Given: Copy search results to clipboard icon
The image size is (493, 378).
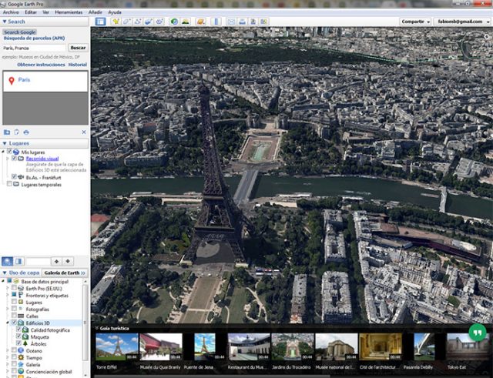Looking at the screenshot, I should click(x=17, y=132).
